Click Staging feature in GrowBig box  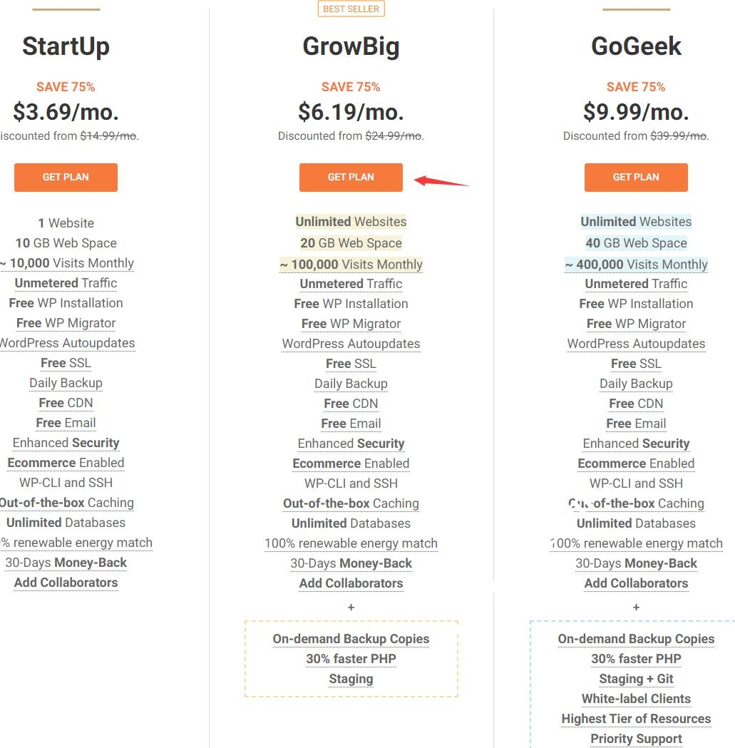(351, 679)
